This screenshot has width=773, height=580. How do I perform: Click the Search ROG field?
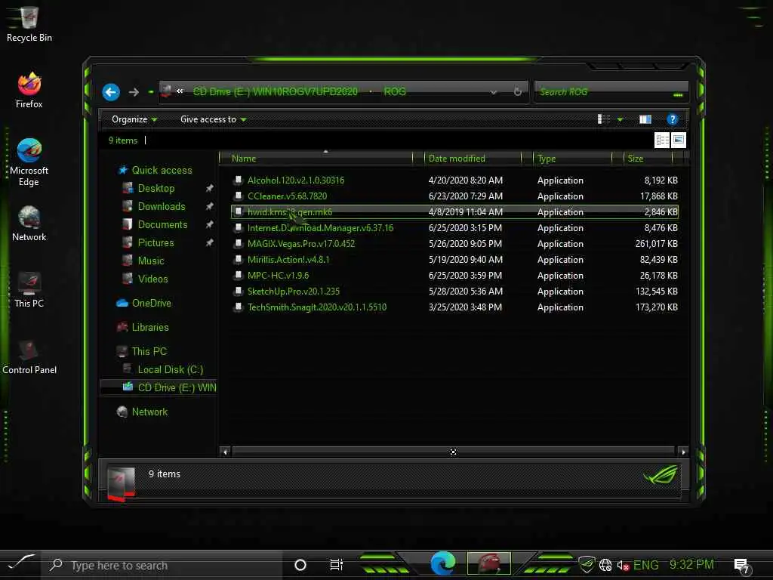pyautogui.click(x=611, y=91)
